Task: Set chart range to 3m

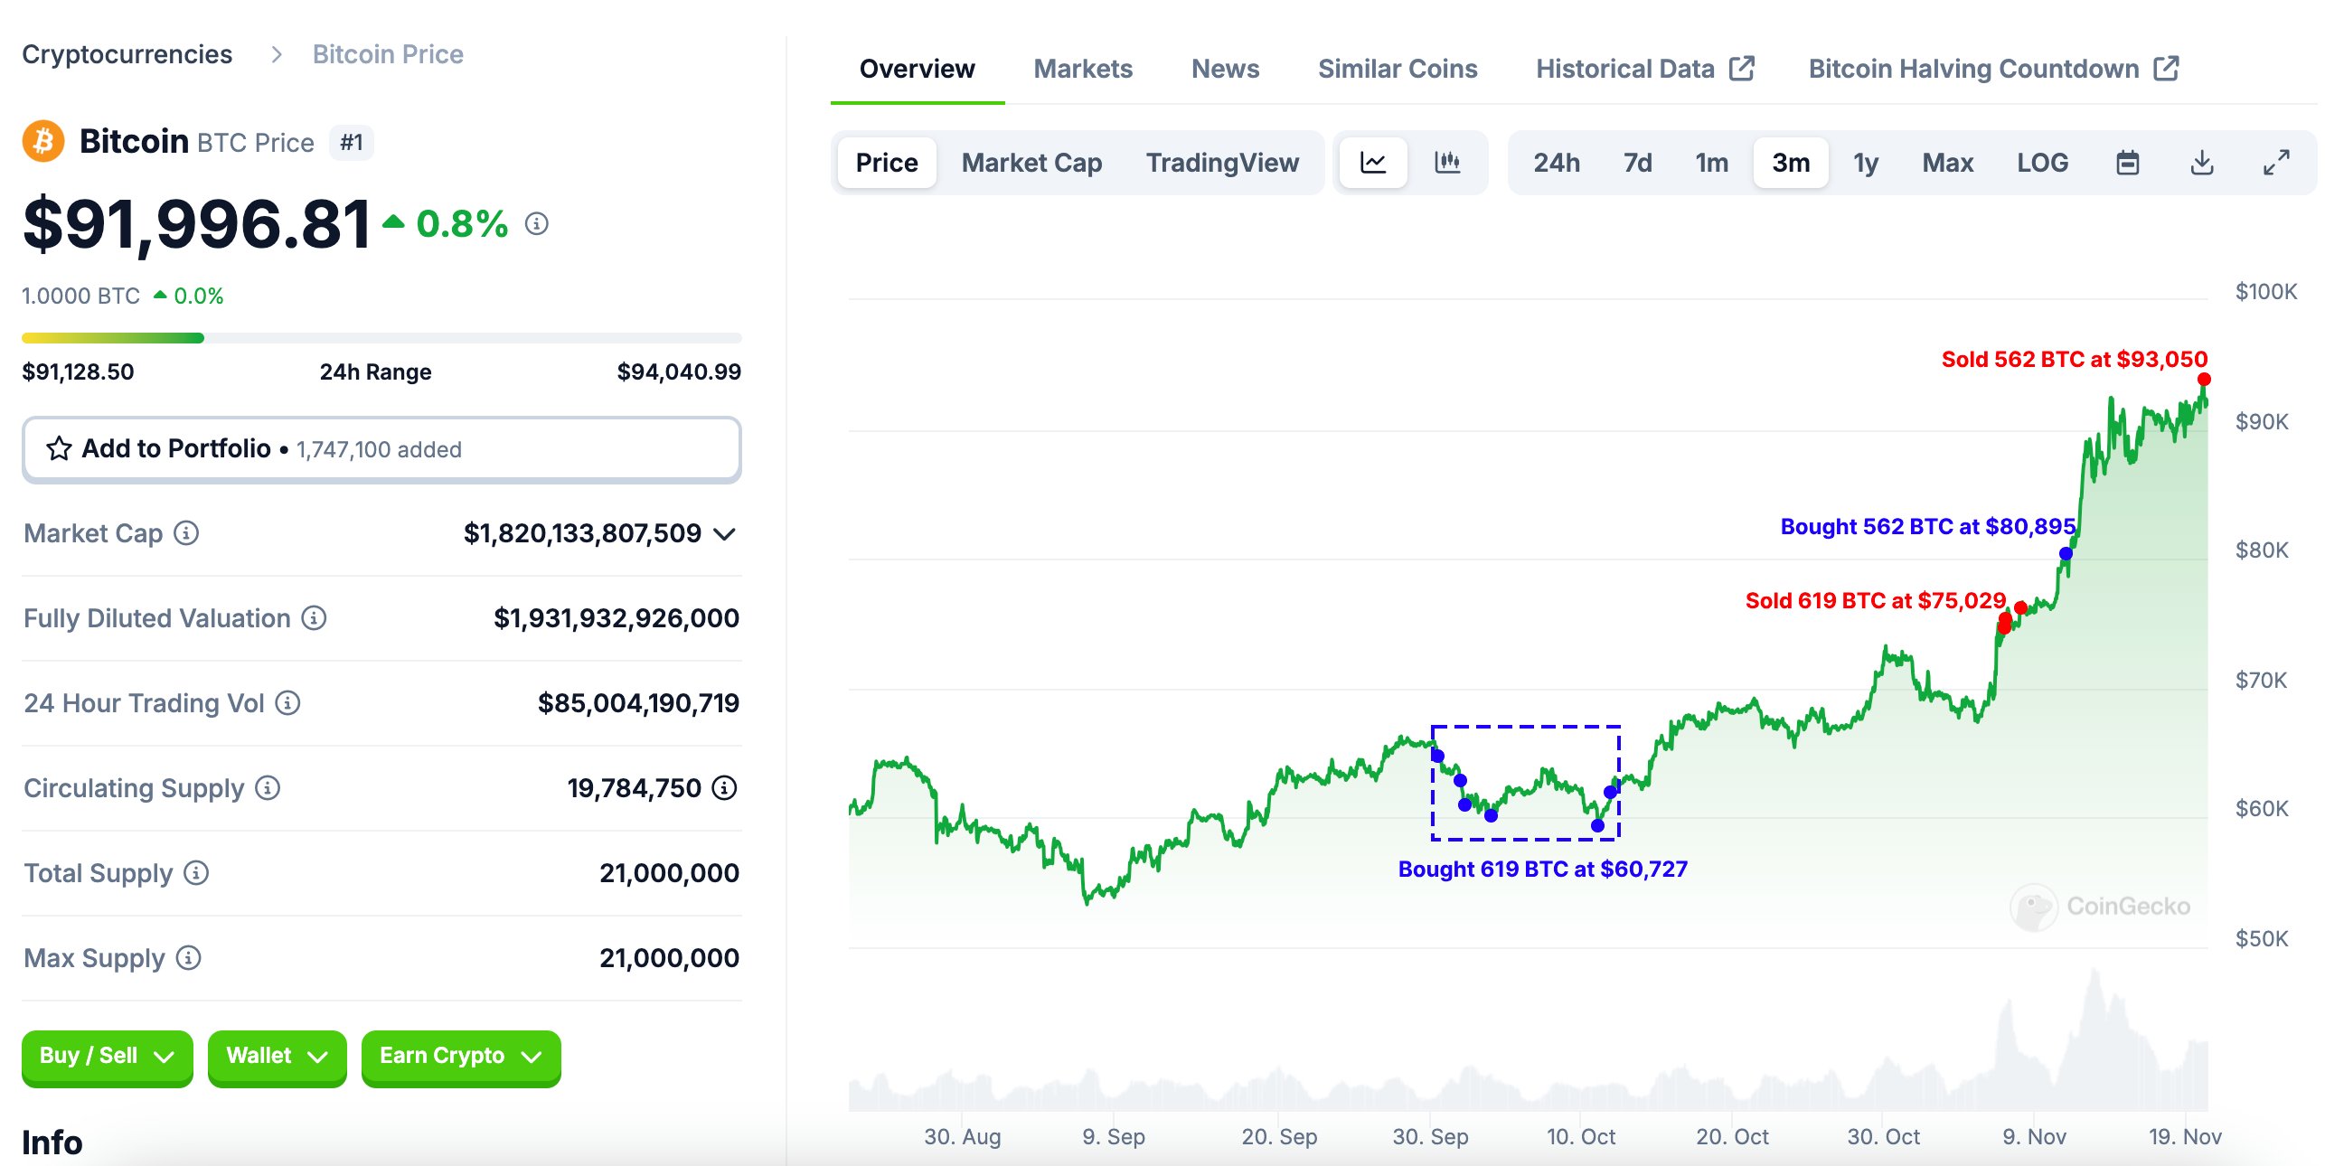Action: click(1791, 163)
